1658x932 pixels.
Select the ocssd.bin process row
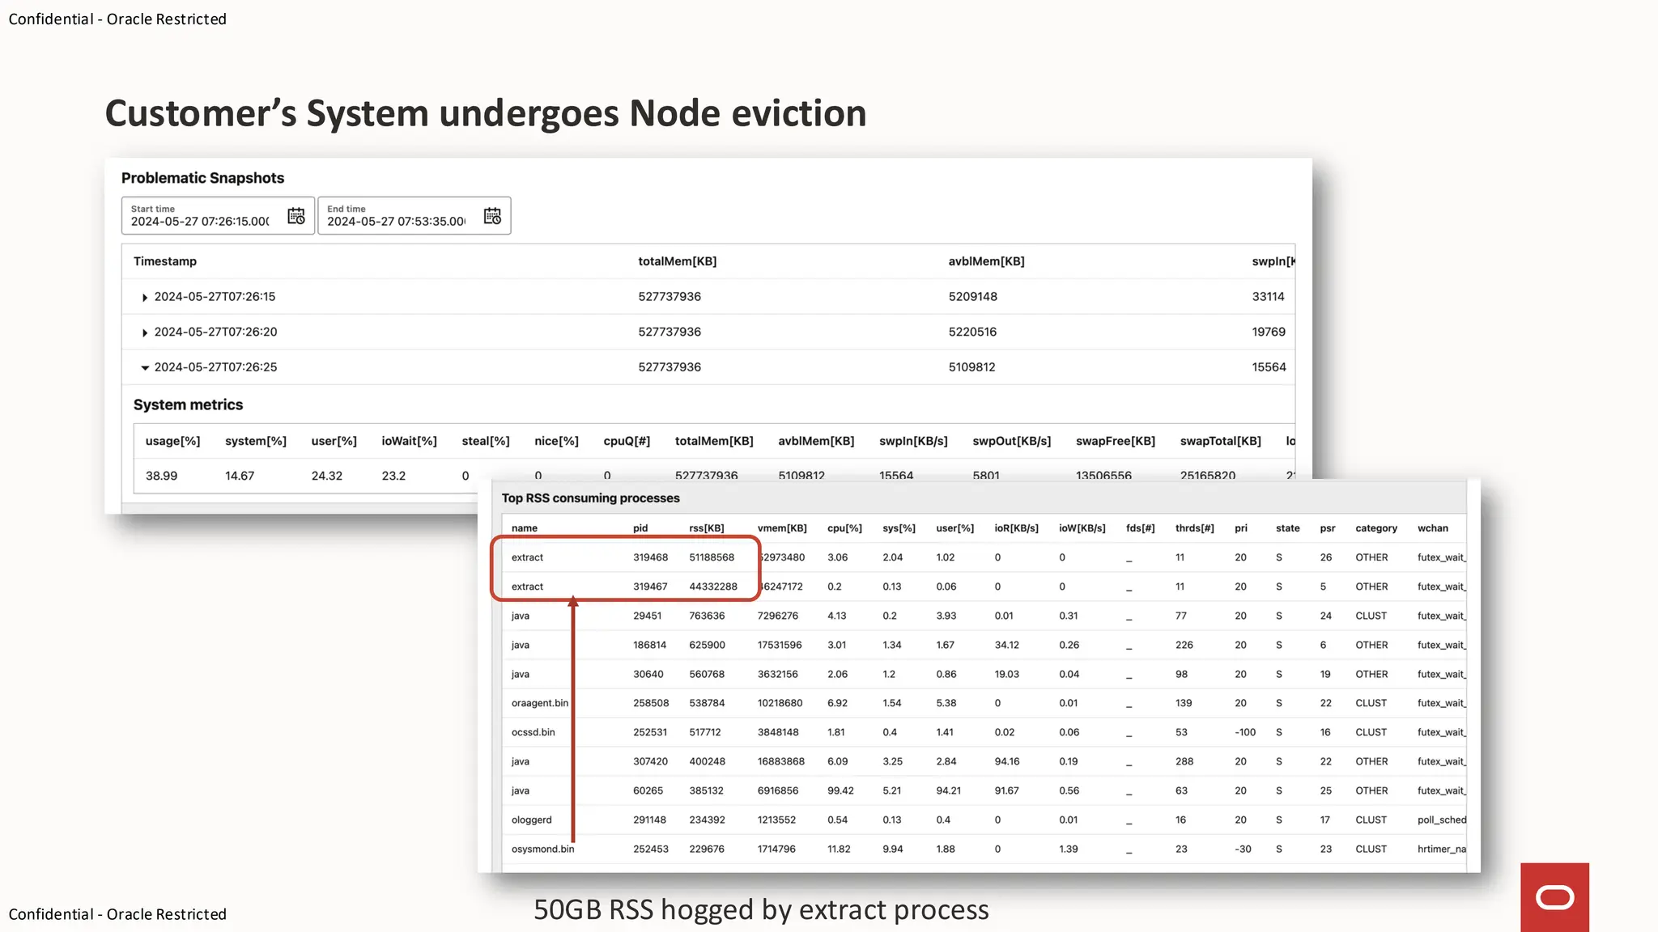tap(984, 732)
